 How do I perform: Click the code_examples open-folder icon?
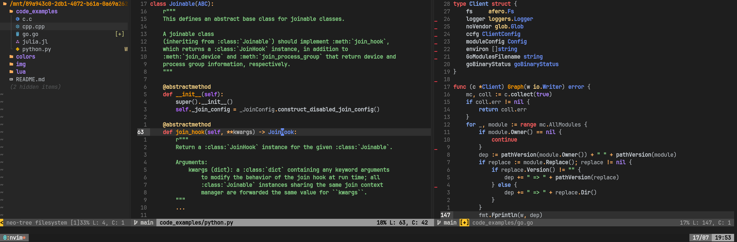click(x=11, y=11)
